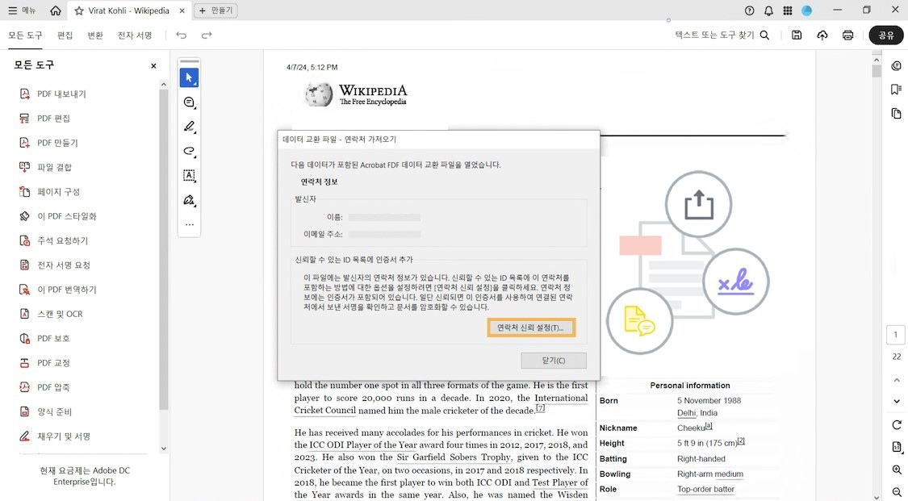Click the page number input field
Viewport: 908px width, 501px height.
(x=896, y=334)
